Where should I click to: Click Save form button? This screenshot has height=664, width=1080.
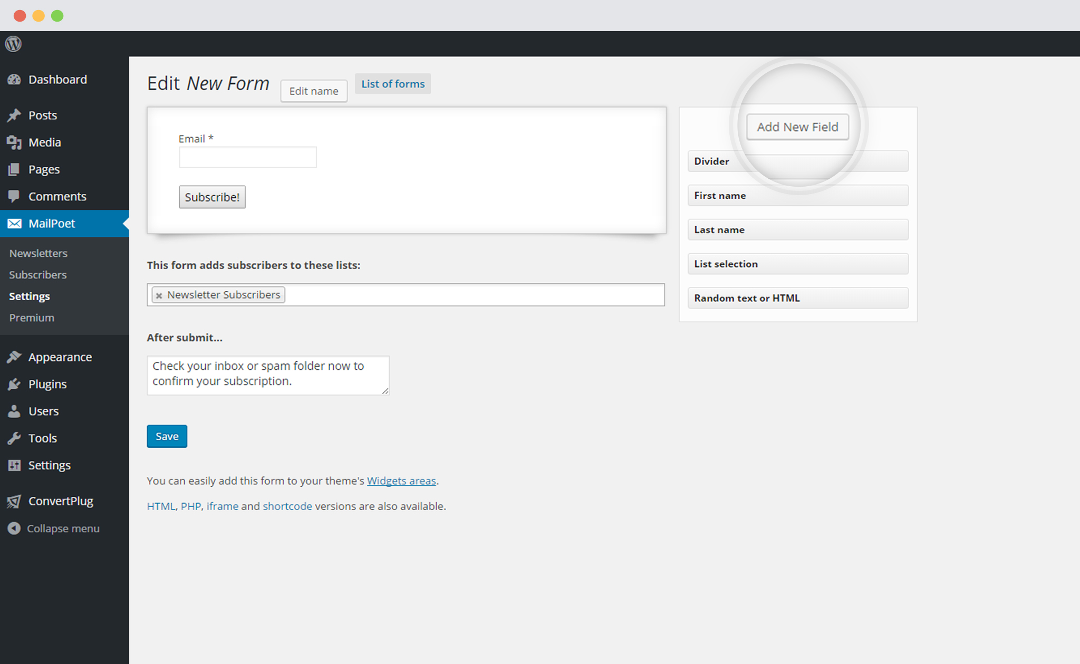[x=166, y=436]
